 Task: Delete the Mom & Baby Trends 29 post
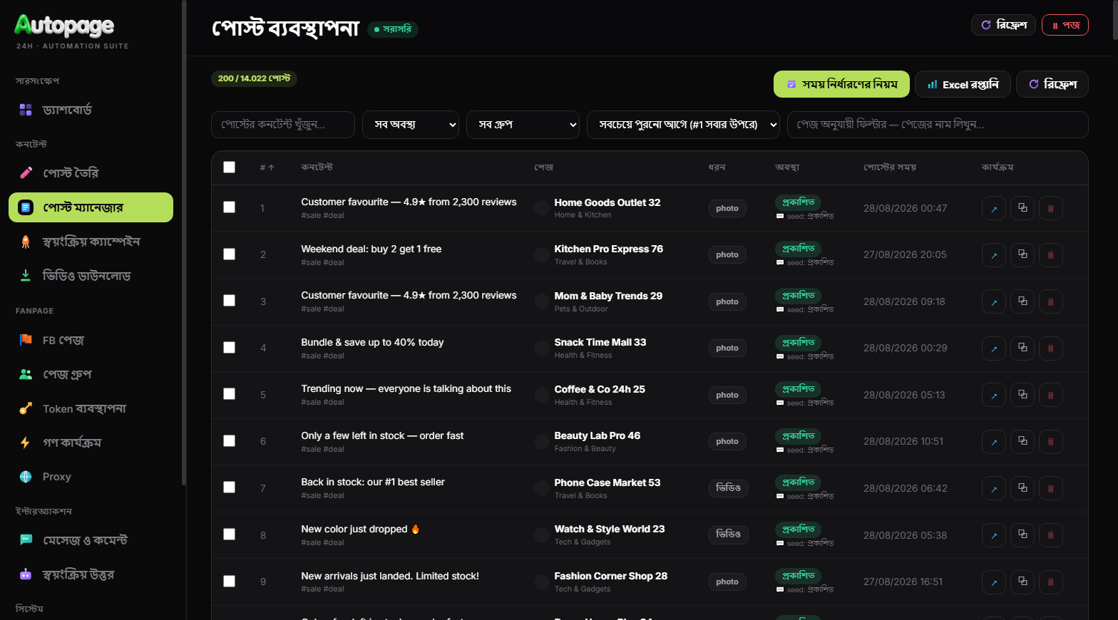[1051, 302]
